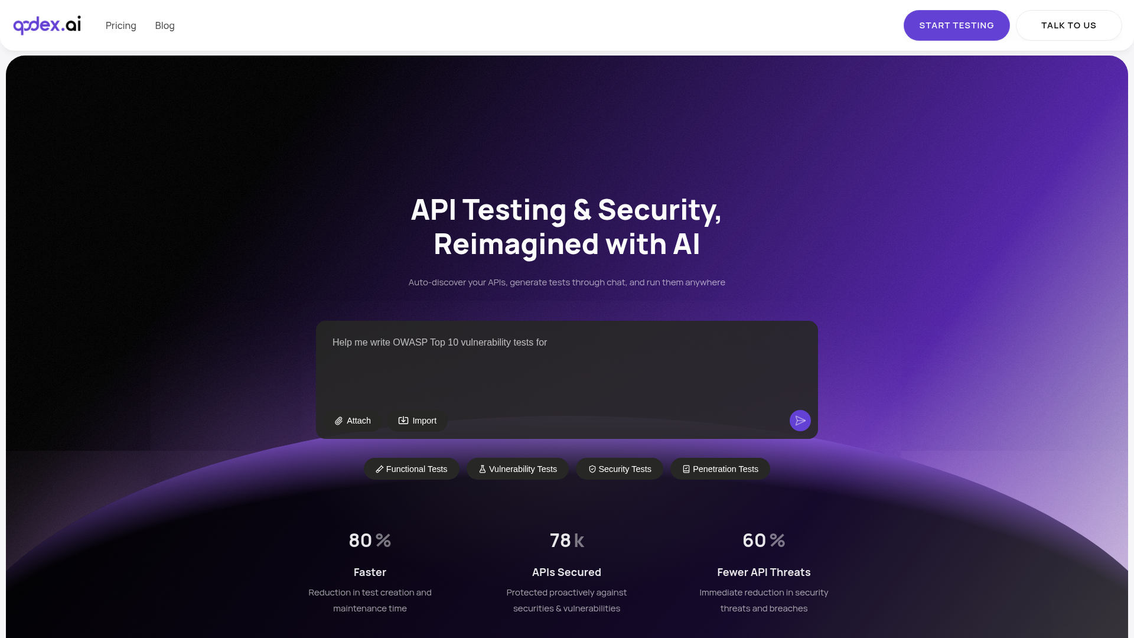Screen dimensions: 1134x638
Task: Select the pencil icon on Functional Tests
Action: tap(380, 469)
